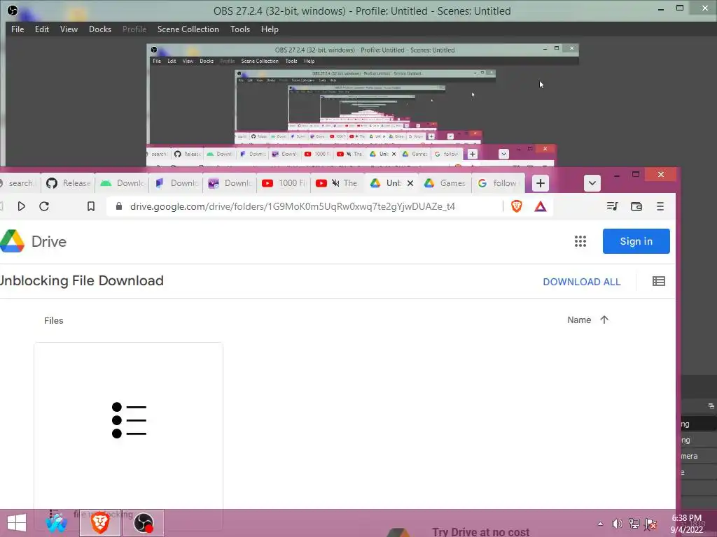This screenshot has height=537, width=717.
Task: Open the OBS Edit menu
Action: tap(41, 29)
